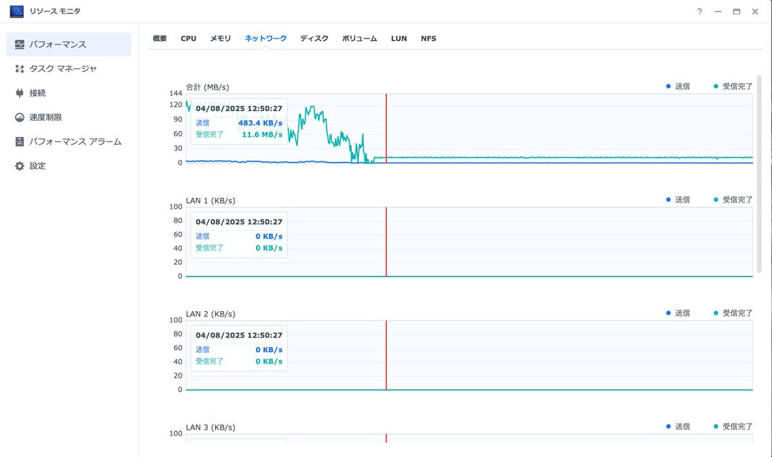Viewport: 772px width, 457px height.
Task: Select the ネットワーク tab
Action: pyautogui.click(x=266, y=39)
